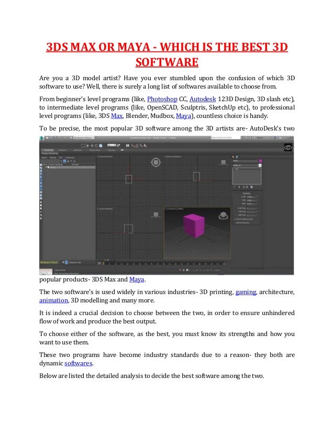
Task: Switch to the Modeling ribbon tab
Action: click(x=49, y=150)
